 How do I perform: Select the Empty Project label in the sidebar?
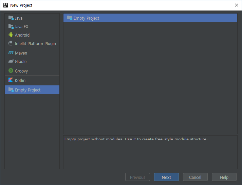tap(27, 90)
